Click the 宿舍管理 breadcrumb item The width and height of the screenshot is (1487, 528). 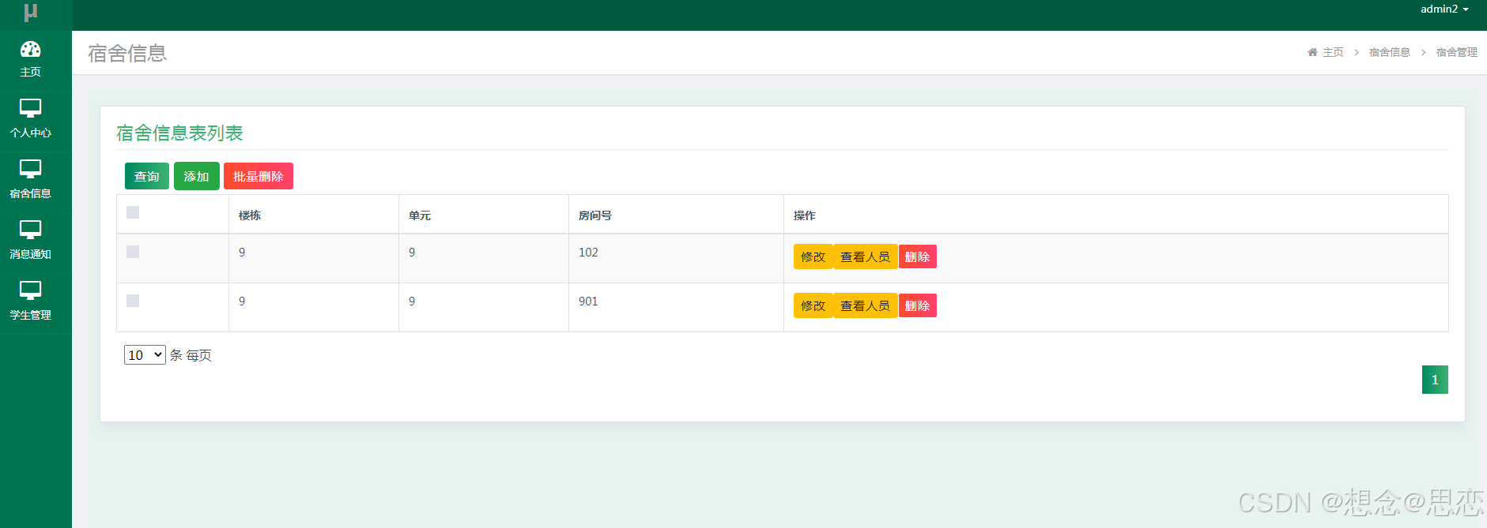[1456, 52]
